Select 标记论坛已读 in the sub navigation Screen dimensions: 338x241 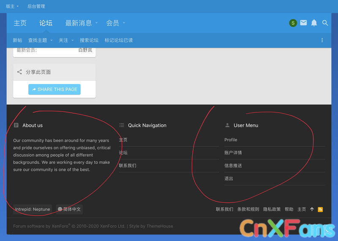(119, 40)
